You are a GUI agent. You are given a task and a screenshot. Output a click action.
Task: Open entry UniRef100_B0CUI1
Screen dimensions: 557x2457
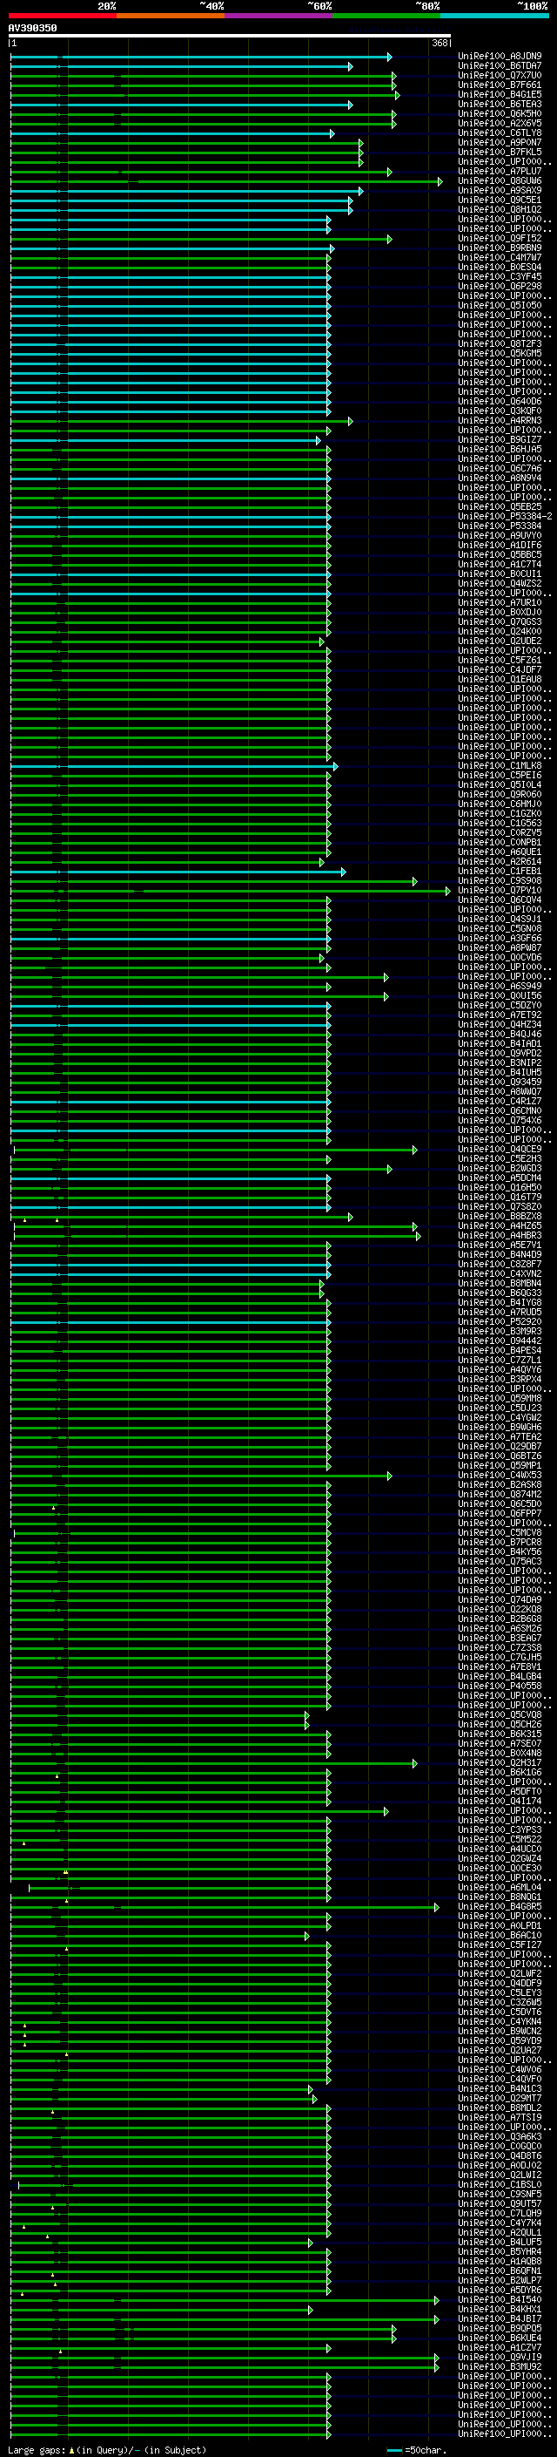click(x=500, y=574)
